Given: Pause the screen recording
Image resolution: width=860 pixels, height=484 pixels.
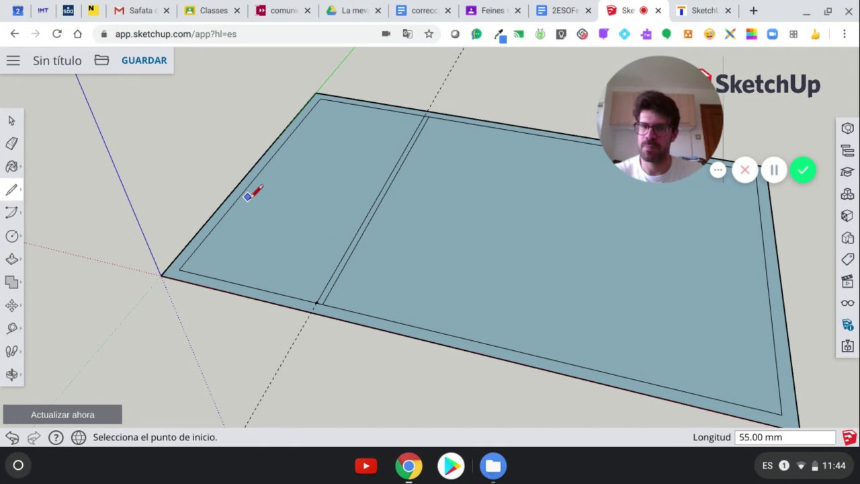Looking at the screenshot, I should (x=774, y=170).
